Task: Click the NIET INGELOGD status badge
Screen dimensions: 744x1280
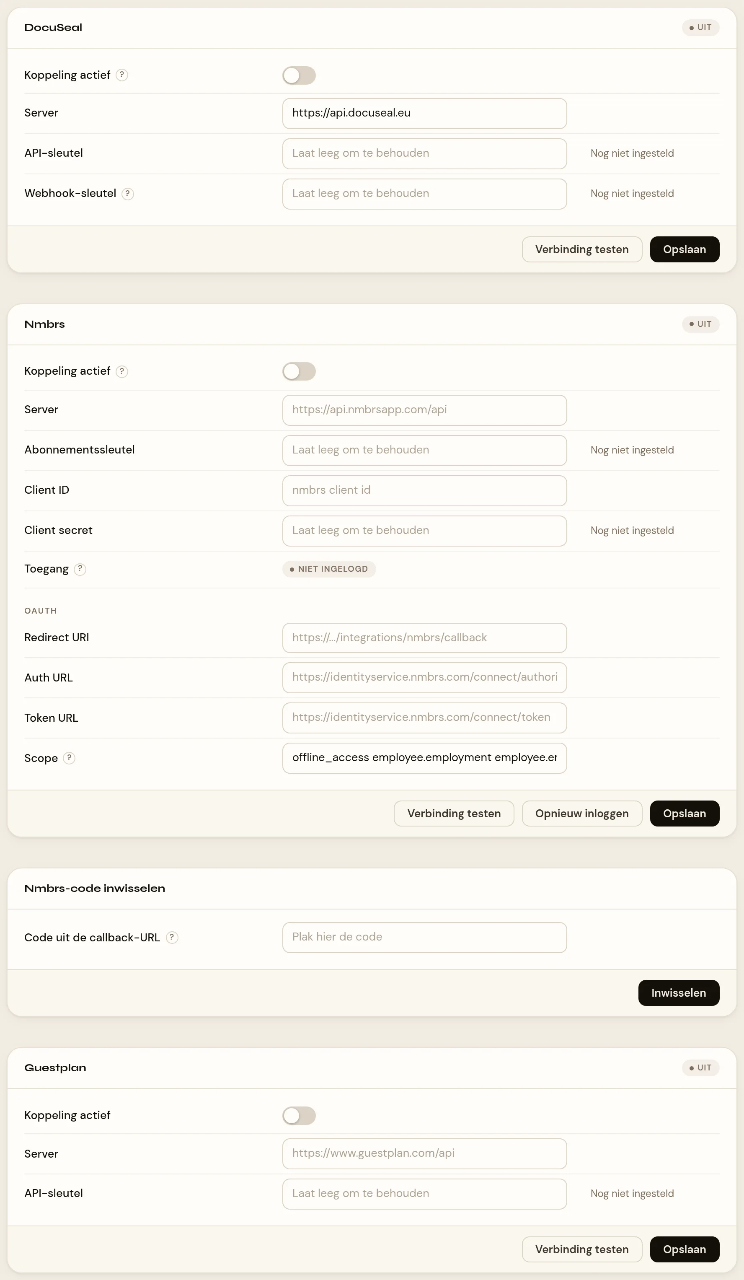Action: point(329,569)
